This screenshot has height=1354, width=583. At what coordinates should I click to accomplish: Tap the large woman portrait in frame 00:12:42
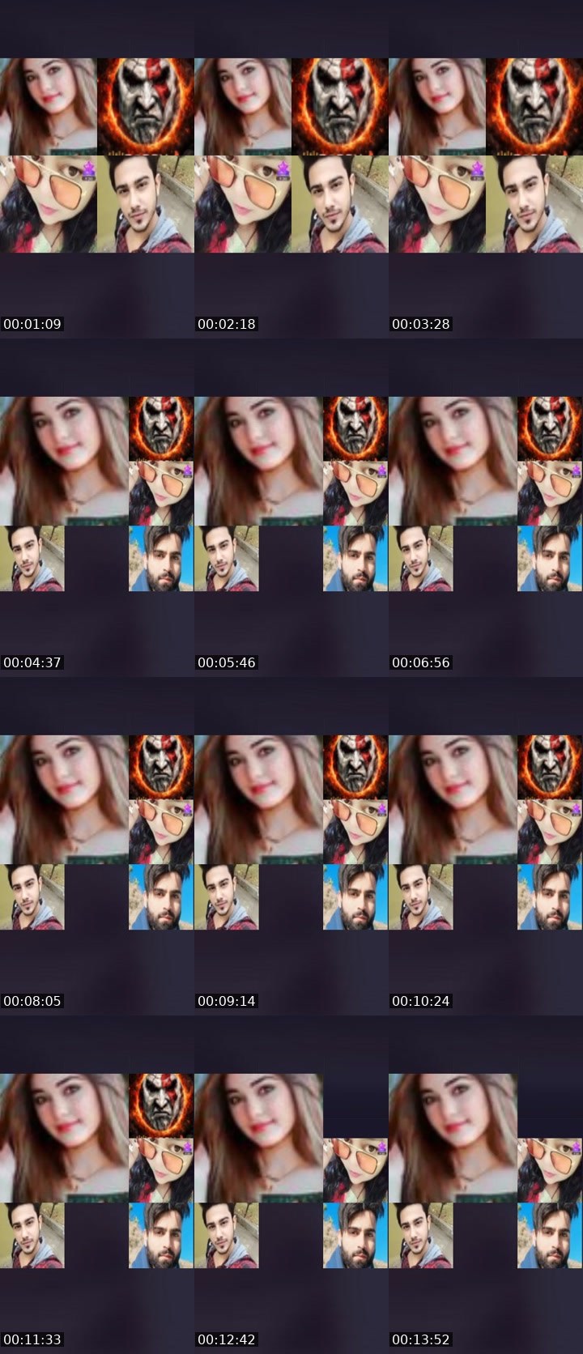[259, 1138]
